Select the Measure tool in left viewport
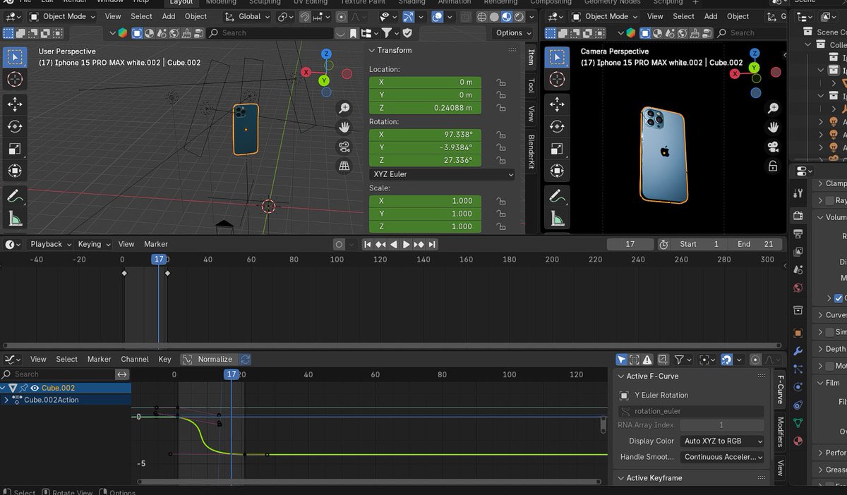This screenshot has height=495, width=847. click(15, 219)
